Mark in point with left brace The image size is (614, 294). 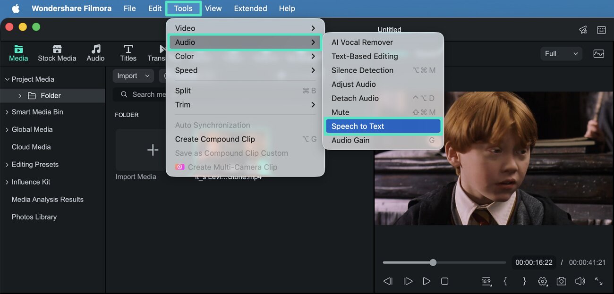point(505,281)
